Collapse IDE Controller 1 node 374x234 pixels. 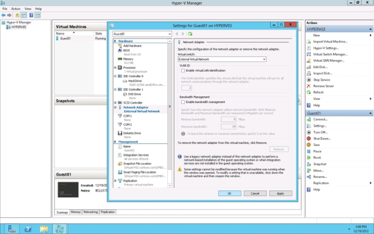pyautogui.click(x=115, y=90)
